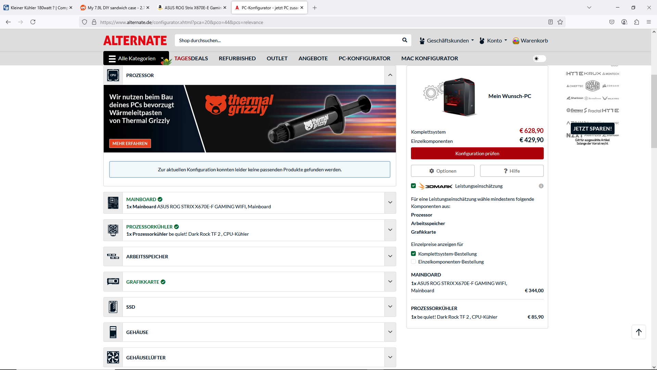Collapse the Prozessor section

(x=390, y=75)
